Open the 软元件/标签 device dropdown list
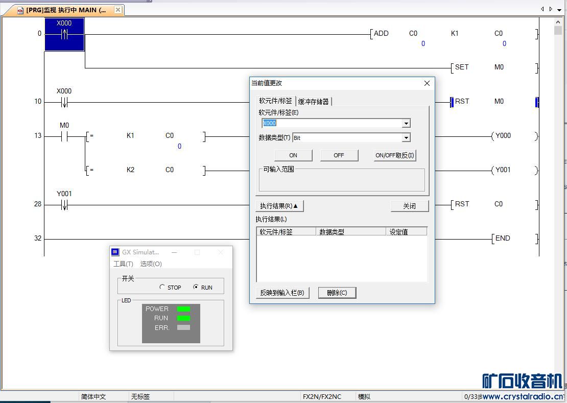The height and width of the screenshot is (403, 567). (406, 123)
